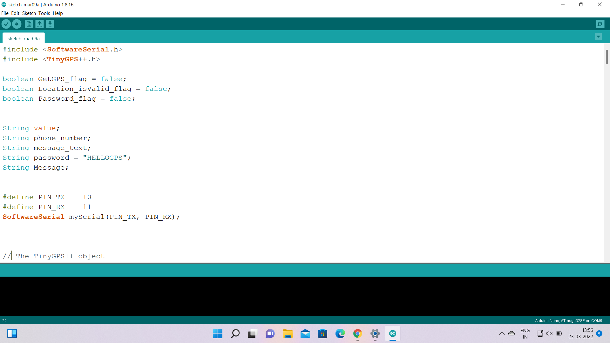610x343 pixels.
Task: Open the Help menu
Action: pos(58,13)
